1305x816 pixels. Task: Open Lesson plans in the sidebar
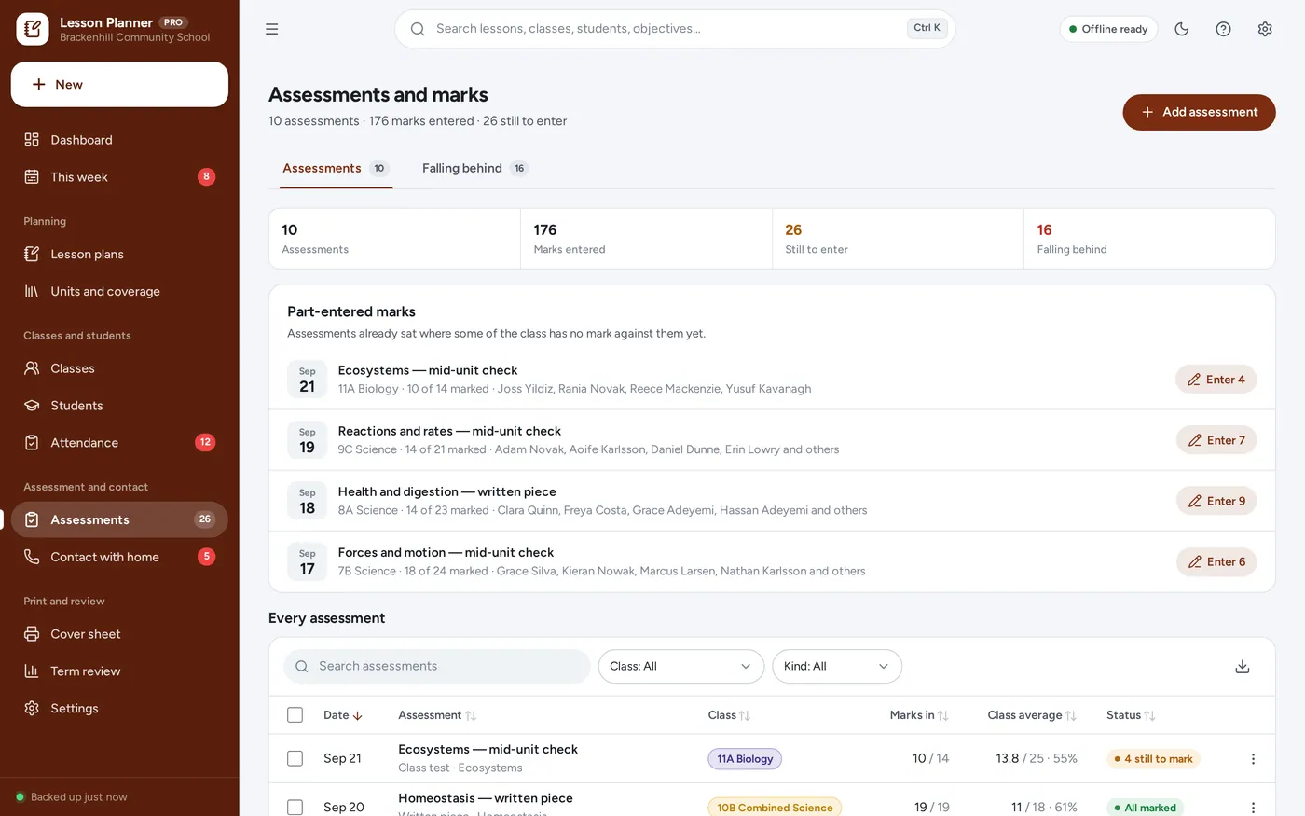click(x=119, y=254)
